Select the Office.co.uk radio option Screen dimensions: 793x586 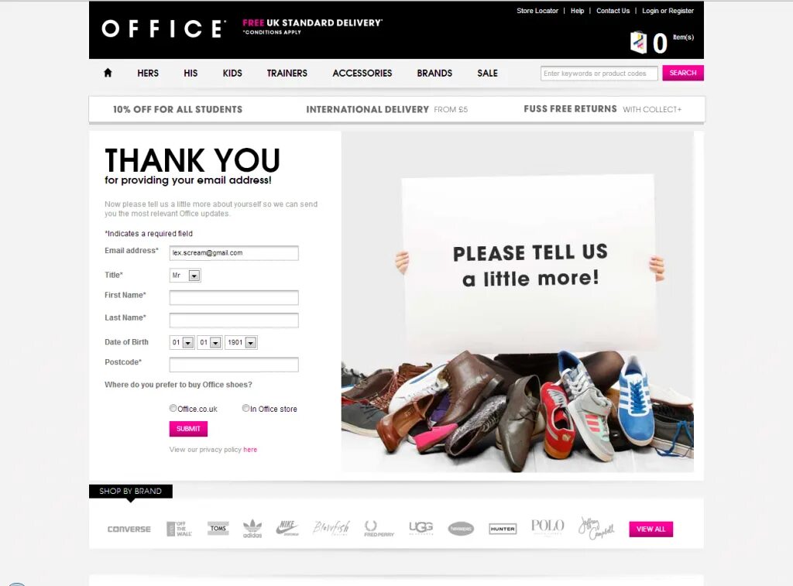[x=173, y=408]
